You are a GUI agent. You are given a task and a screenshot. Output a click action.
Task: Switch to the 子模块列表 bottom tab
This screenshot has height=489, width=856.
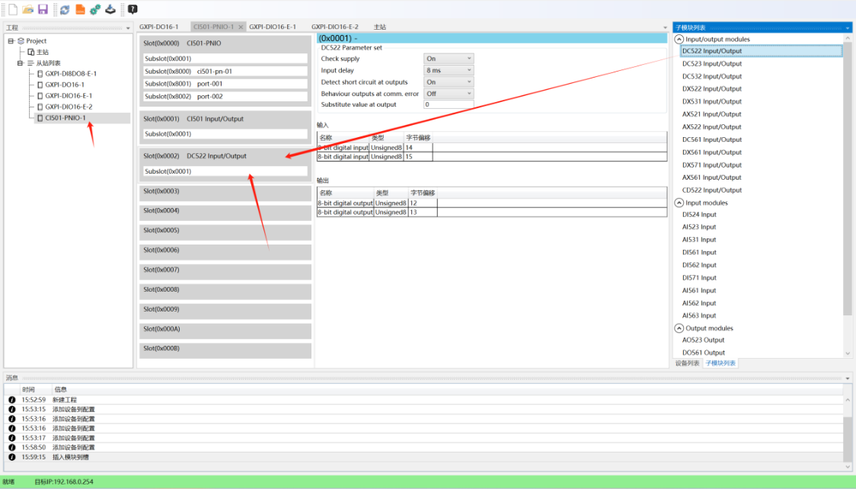[720, 363]
